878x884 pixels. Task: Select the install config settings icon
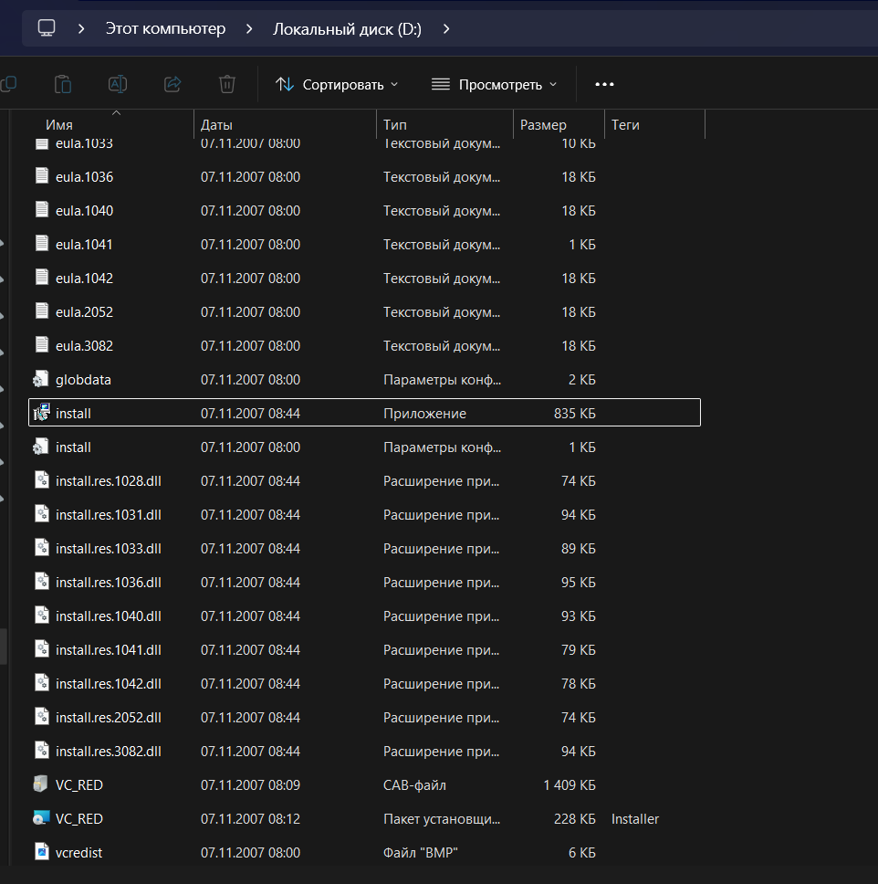click(41, 447)
